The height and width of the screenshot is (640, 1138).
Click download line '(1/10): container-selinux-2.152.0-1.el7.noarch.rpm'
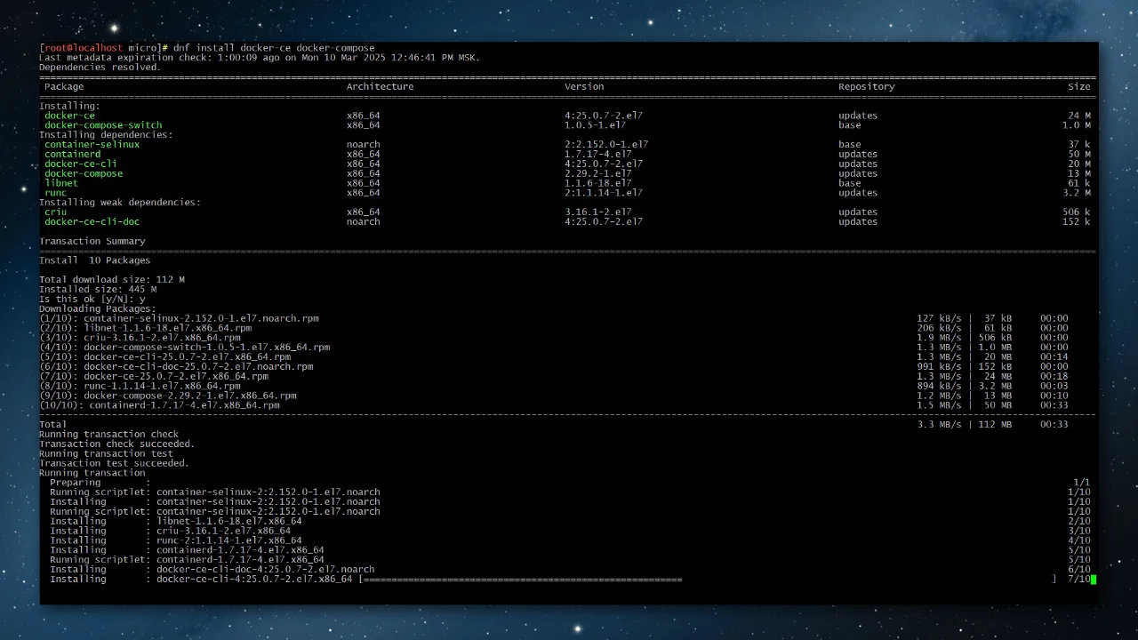pos(180,318)
